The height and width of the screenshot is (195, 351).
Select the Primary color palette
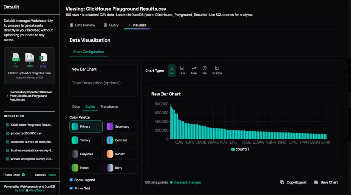click(86, 127)
